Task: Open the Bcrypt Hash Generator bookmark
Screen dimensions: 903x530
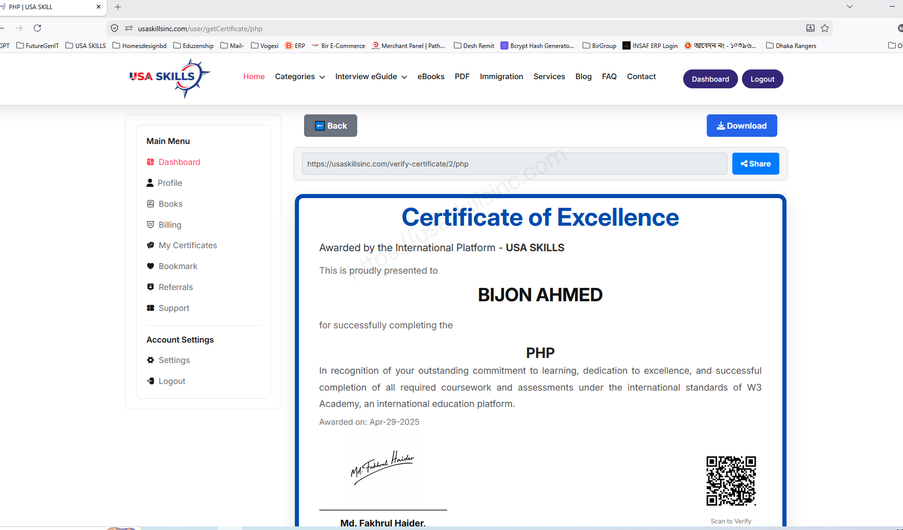Action: pos(538,45)
